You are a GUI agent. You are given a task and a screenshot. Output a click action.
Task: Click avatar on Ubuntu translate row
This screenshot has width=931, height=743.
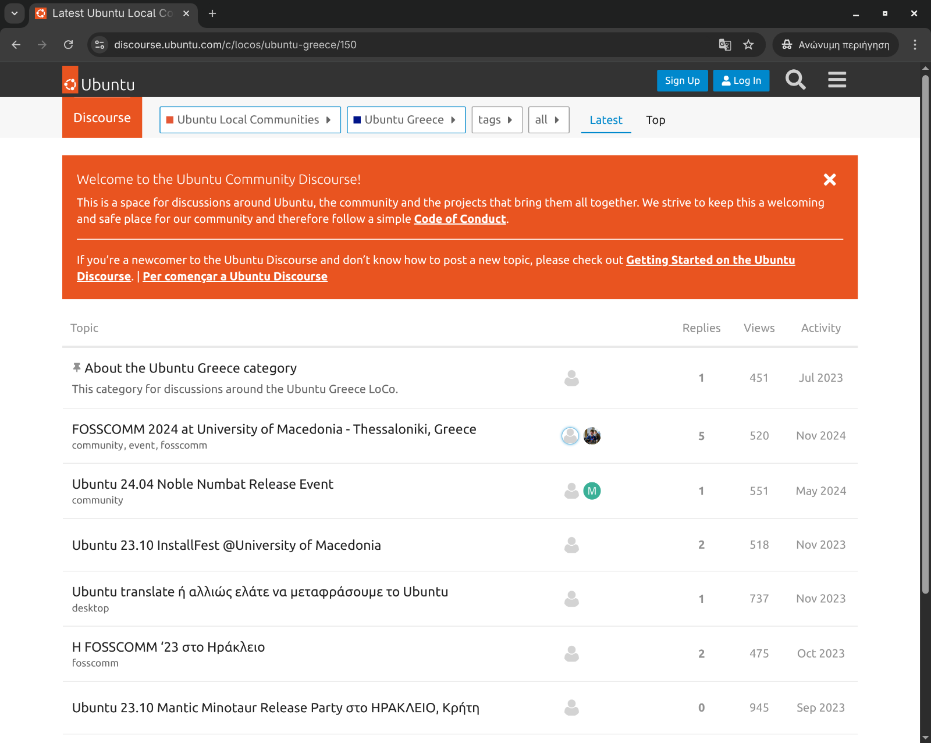571,599
